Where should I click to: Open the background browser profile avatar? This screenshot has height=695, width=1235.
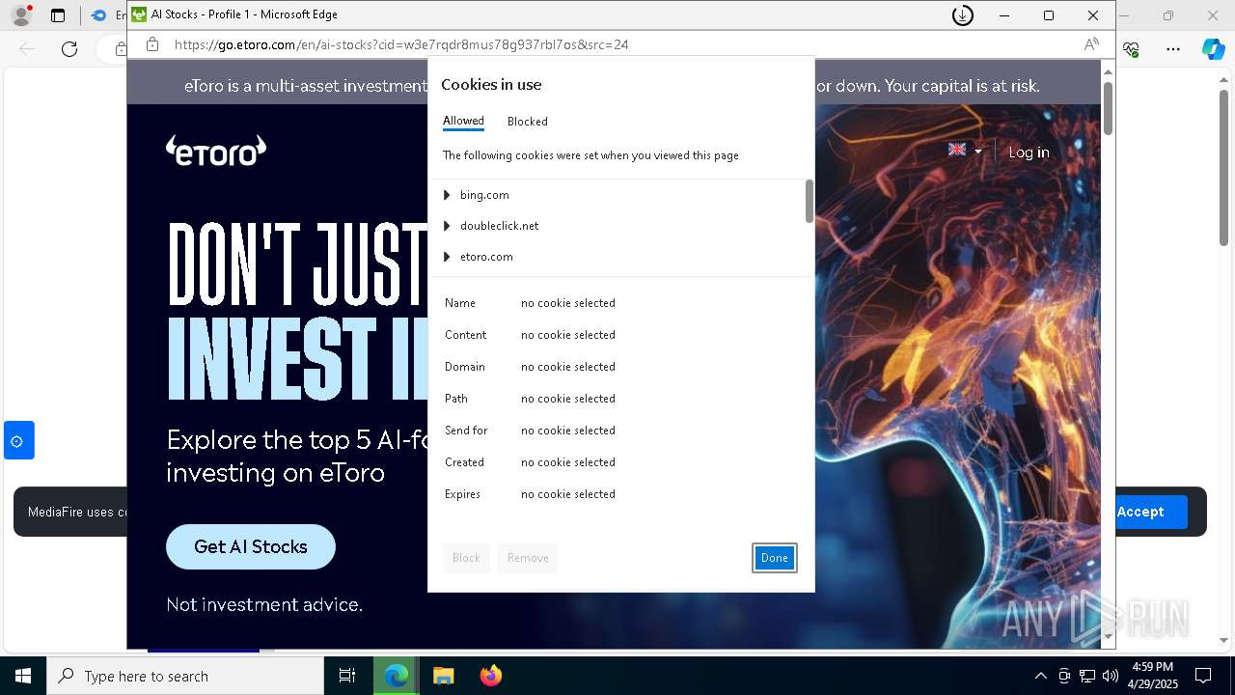[20, 15]
